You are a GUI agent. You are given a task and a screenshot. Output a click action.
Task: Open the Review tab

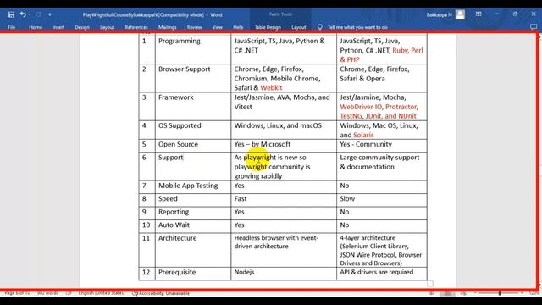pyautogui.click(x=194, y=27)
